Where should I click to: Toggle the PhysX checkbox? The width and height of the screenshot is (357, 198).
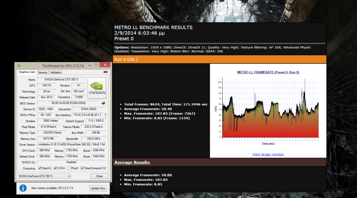[69, 168]
